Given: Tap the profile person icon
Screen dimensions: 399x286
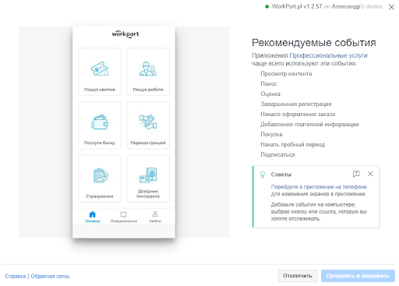Looking at the screenshot, I should point(155,214).
